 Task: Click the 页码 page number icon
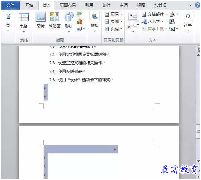click(x=107, y=29)
